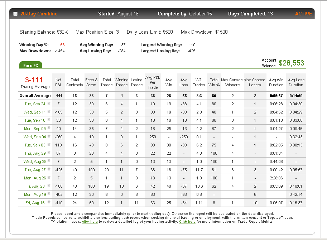Viewport: 327px width, 246px height.
Task: Open the Wed, Sep 04 day report
Action: click(x=35, y=137)
